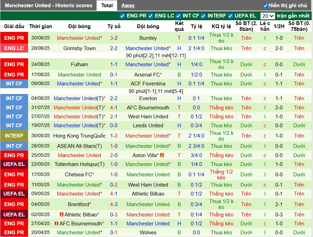This screenshot has height=237, width=313.
Task: Switch to the Away tab
Action: pos(128,5)
